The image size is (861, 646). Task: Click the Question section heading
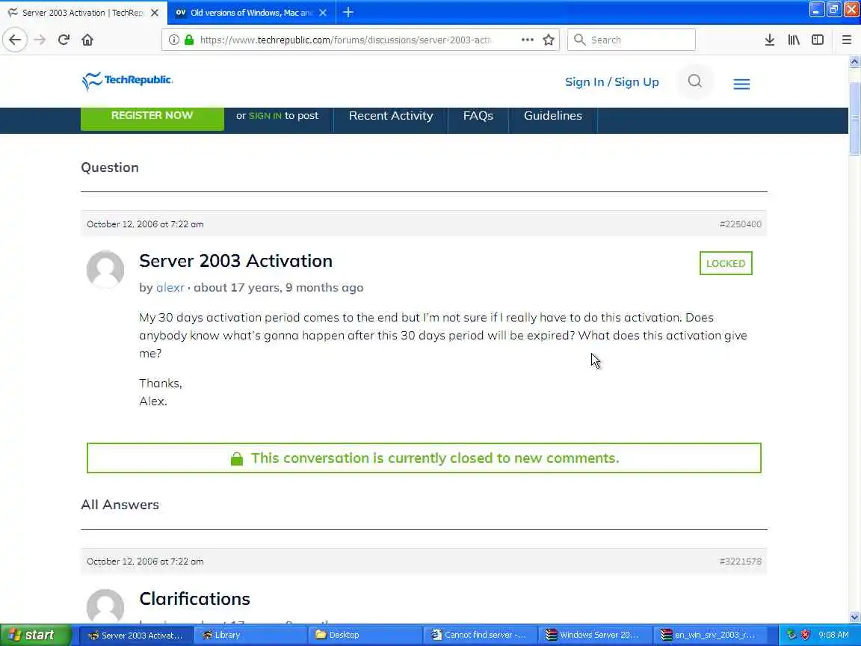(110, 167)
